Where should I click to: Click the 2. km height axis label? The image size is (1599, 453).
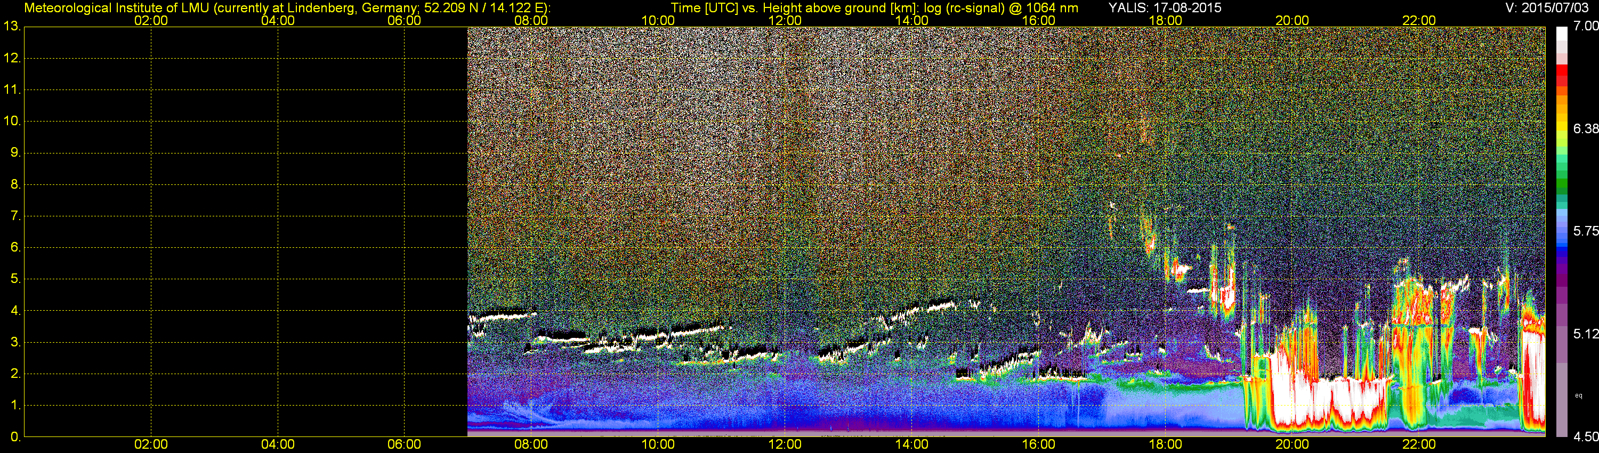click(x=15, y=374)
